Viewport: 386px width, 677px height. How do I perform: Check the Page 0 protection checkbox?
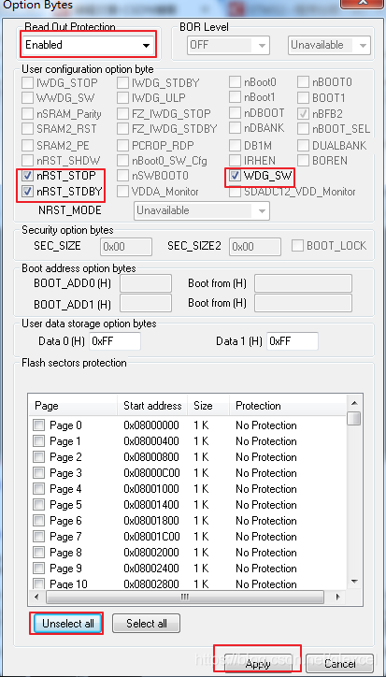[x=39, y=425]
